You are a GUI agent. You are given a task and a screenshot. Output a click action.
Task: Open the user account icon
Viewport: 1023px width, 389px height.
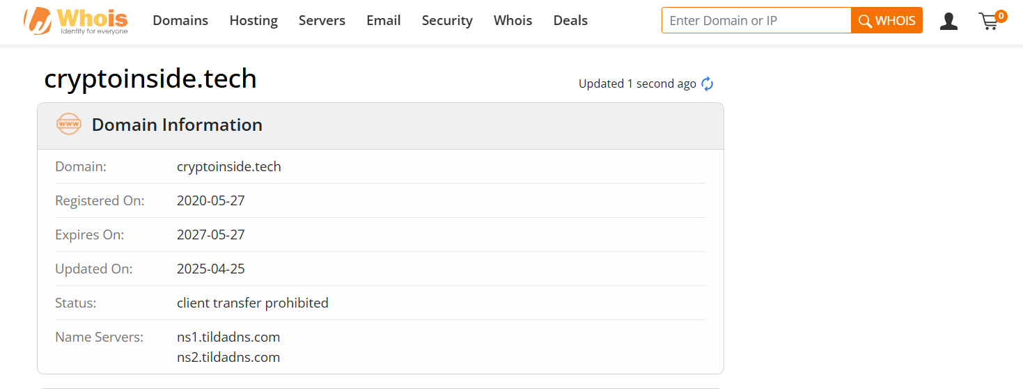click(x=948, y=22)
